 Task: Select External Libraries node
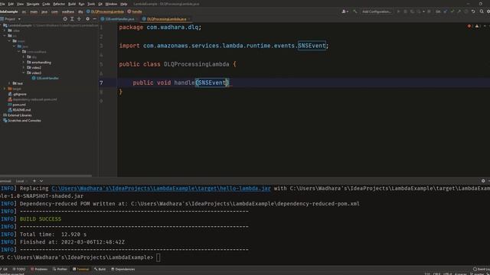(x=18, y=115)
